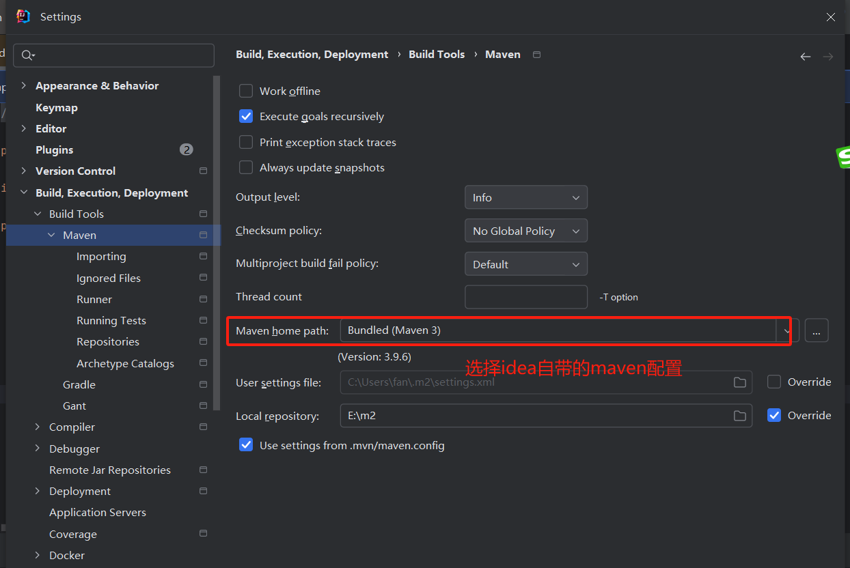The height and width of the screenshot is (568, 850).
Task: Click project icon beside Runner row
Action: pyautogui.click(x=203, y=299)
